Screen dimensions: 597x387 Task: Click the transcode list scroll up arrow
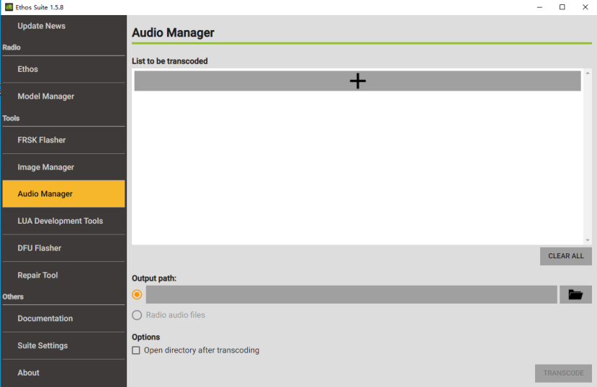pos(588,73)
